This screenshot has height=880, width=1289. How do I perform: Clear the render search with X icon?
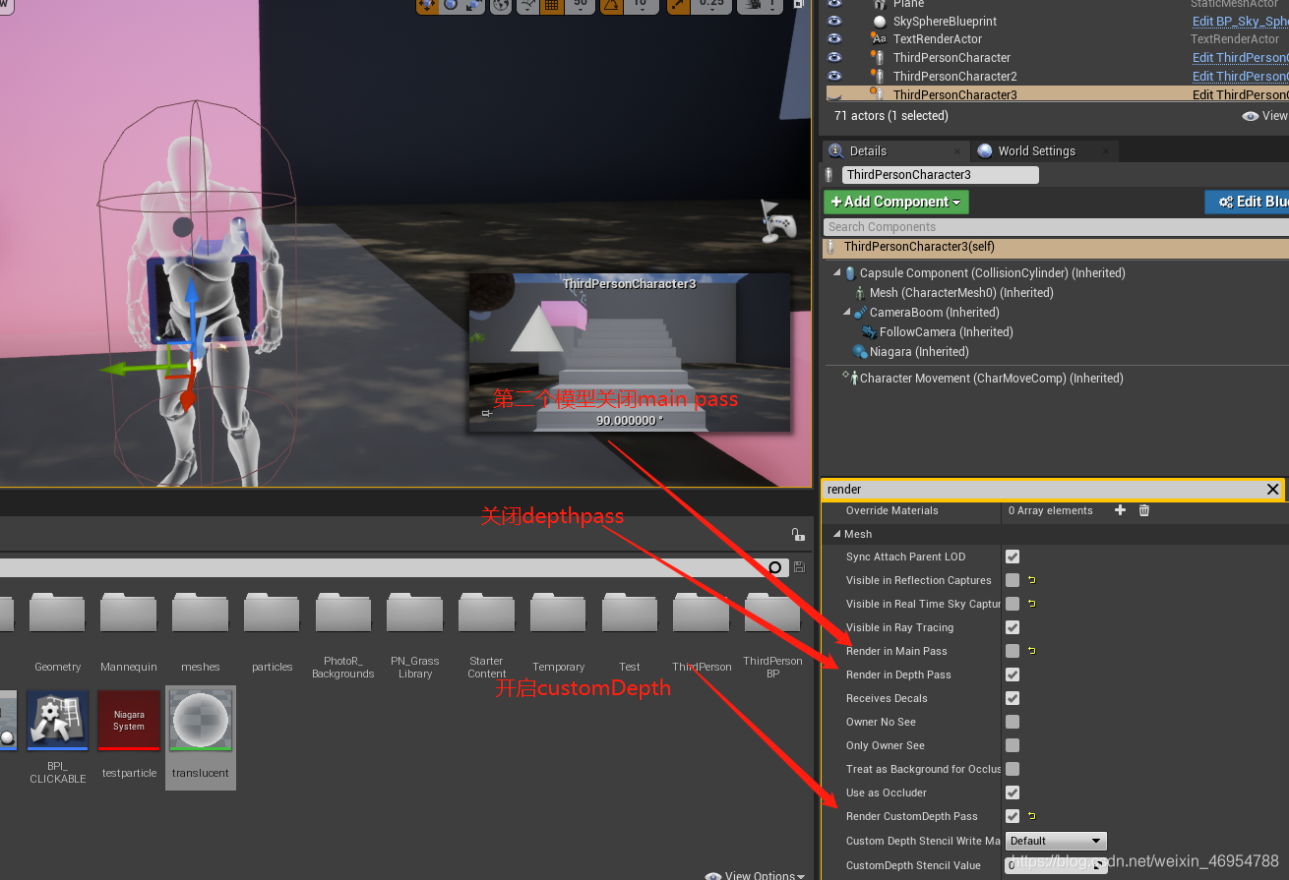tap(1272, 489)
